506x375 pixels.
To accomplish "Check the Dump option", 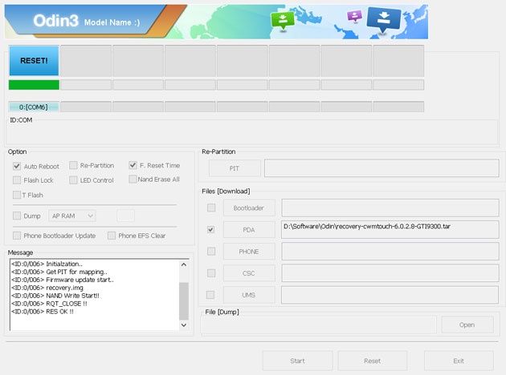I will (17, 216).
